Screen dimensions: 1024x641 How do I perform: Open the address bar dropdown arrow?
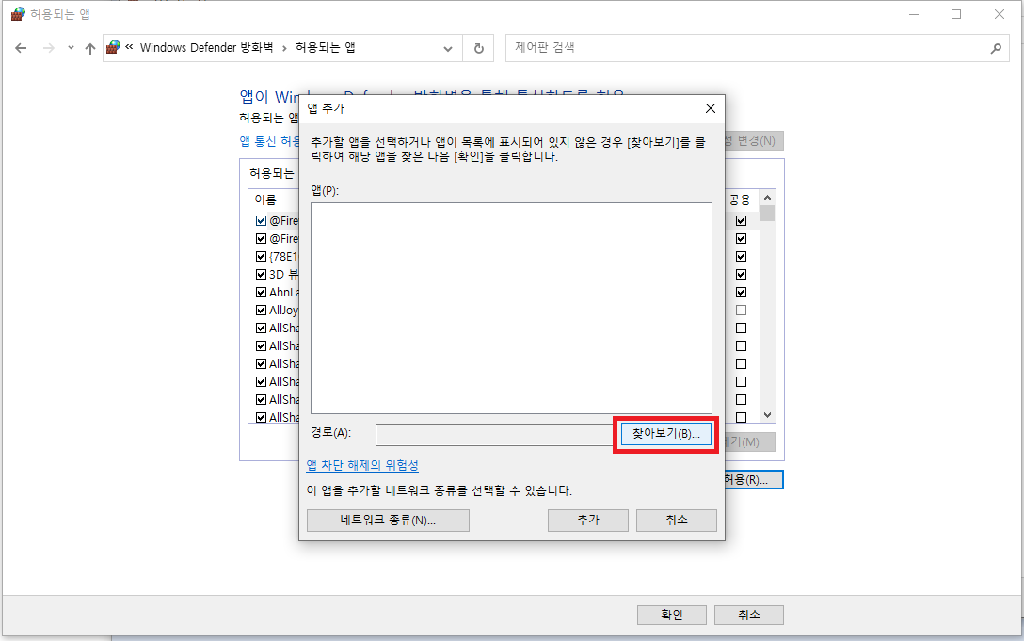(x=446, y=47)
